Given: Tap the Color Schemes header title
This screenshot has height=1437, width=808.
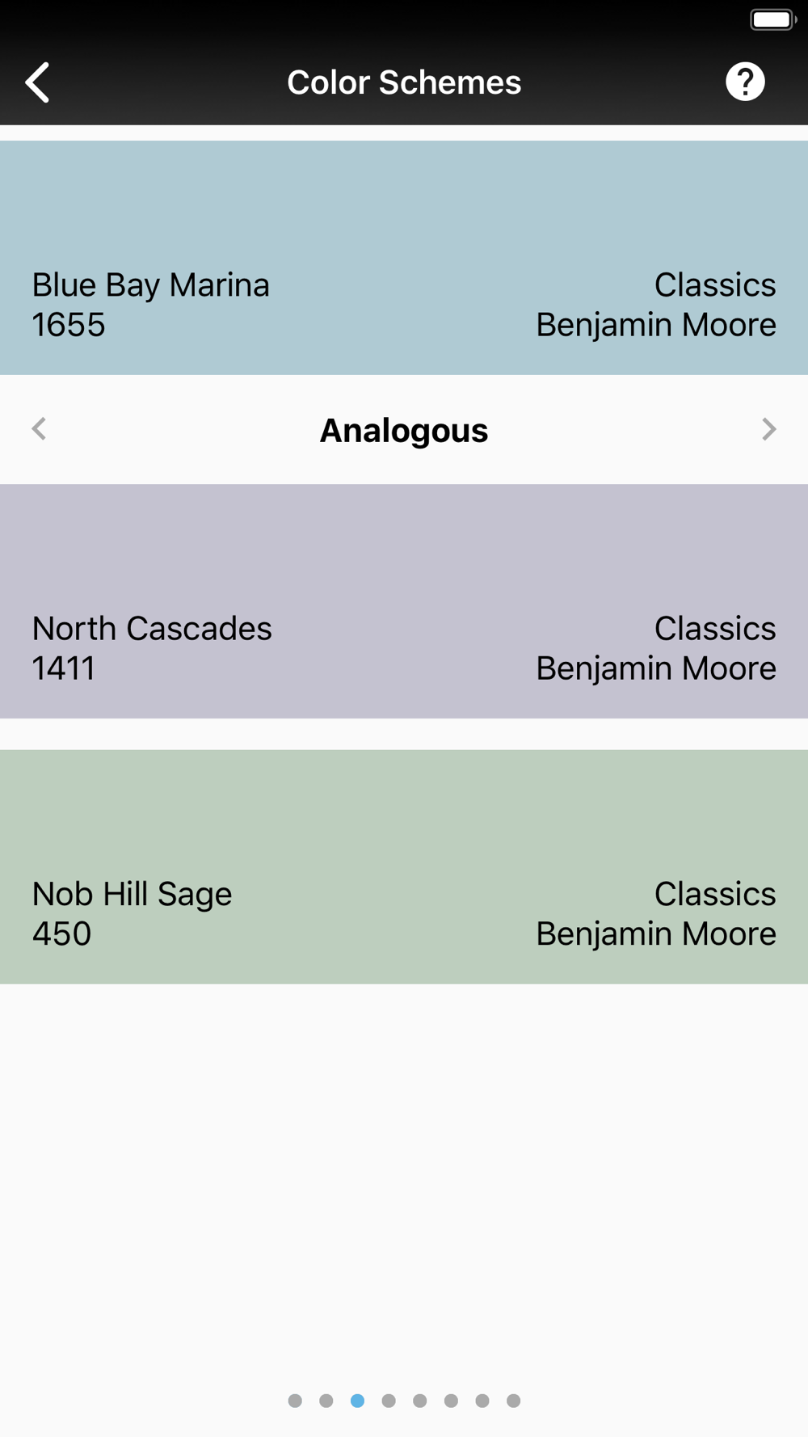Looking at the screenshot, I should [x=404, y=82].
